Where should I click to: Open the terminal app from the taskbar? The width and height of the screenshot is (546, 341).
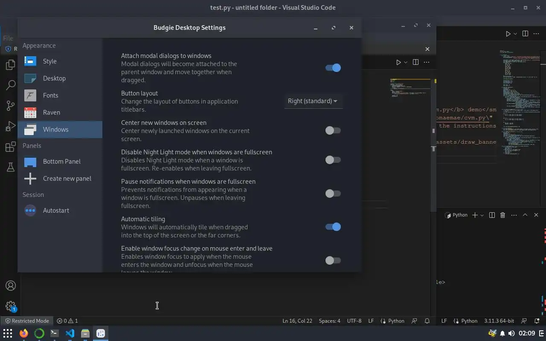(x=54, y=333)
